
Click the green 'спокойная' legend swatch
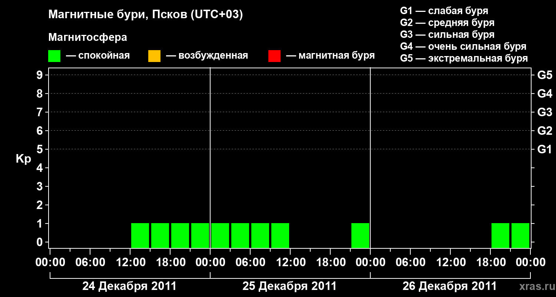pyautogui.click(x=54, y=56)
